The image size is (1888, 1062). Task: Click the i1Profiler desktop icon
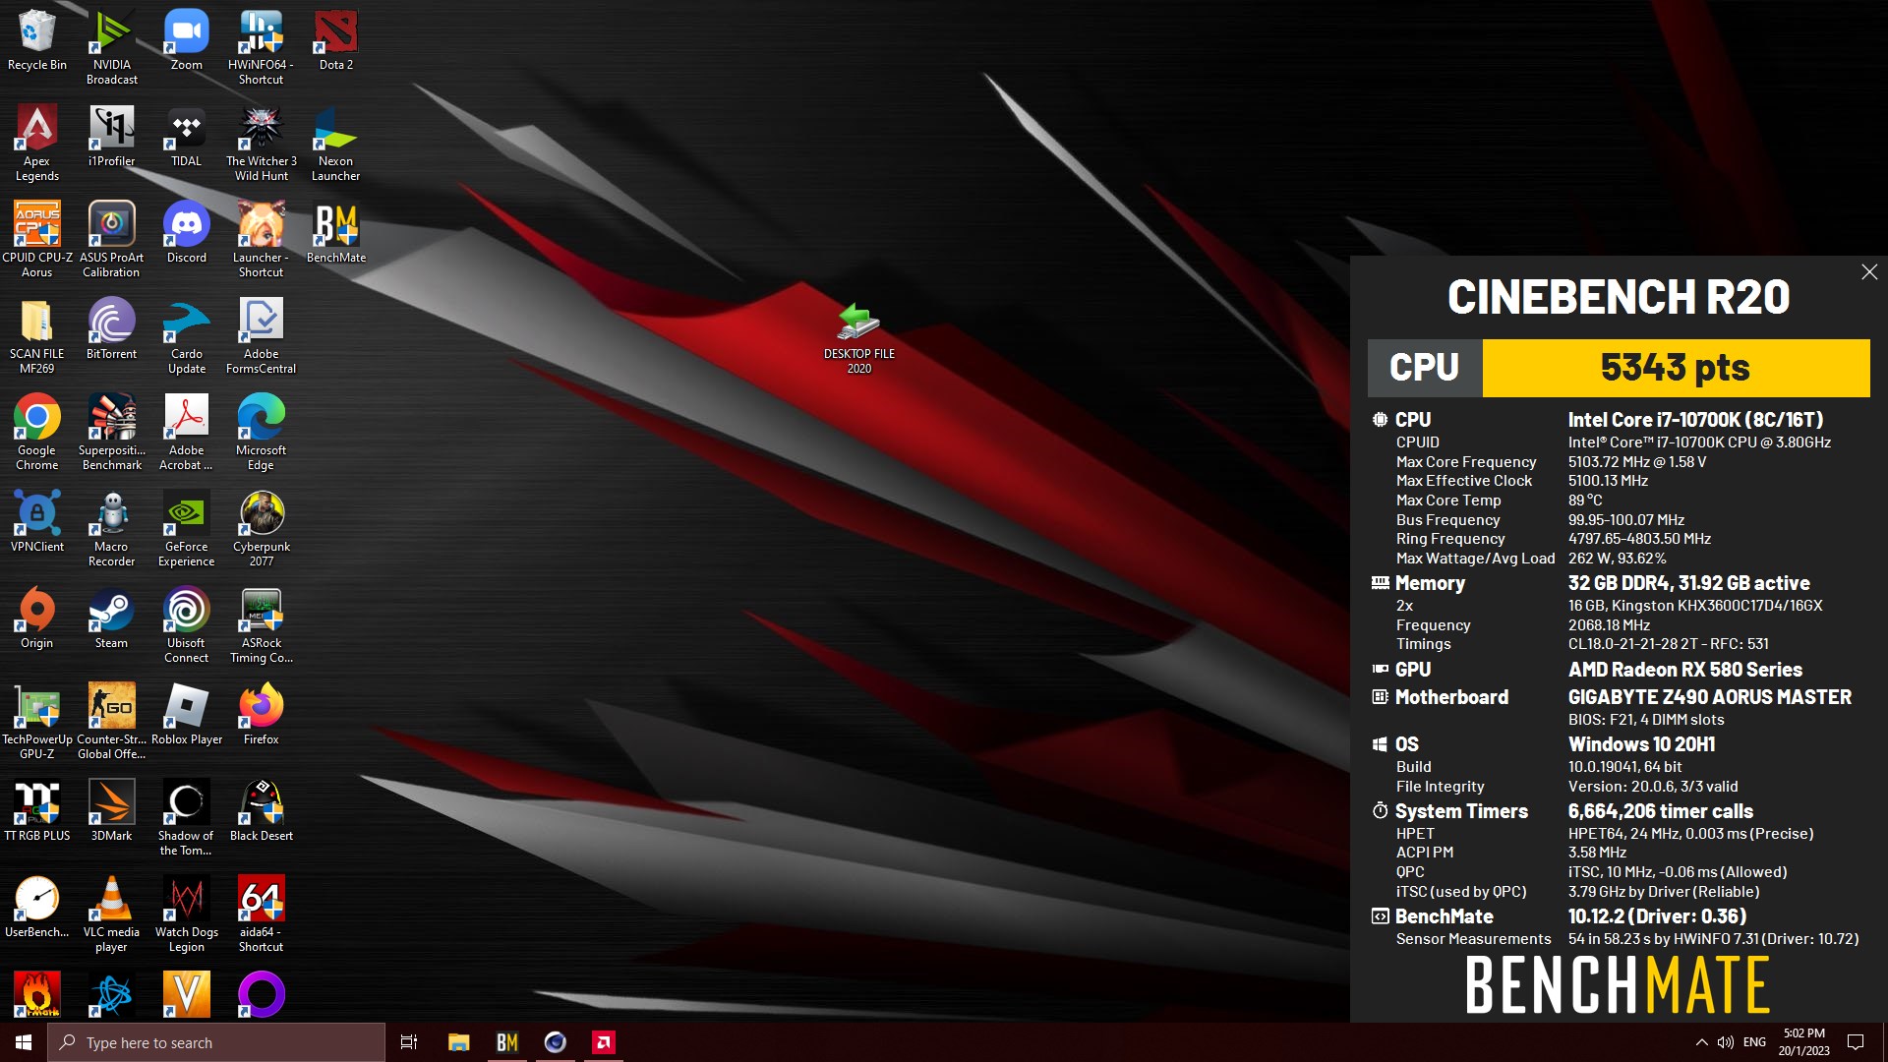click(112, 138)
